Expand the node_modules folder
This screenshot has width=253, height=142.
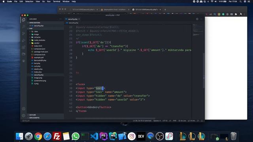click(x=40, y=40)
